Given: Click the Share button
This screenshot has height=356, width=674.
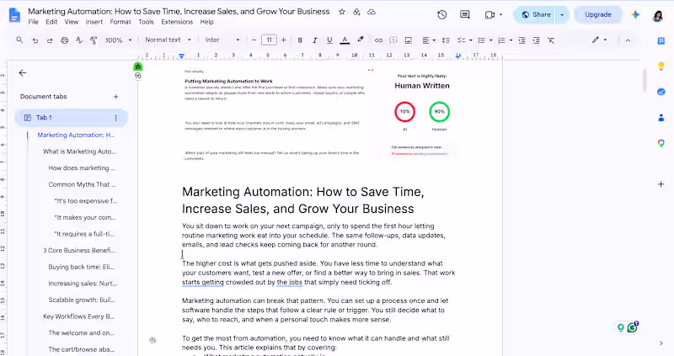Looking at the screenshot, I should (x=535, y=14).
